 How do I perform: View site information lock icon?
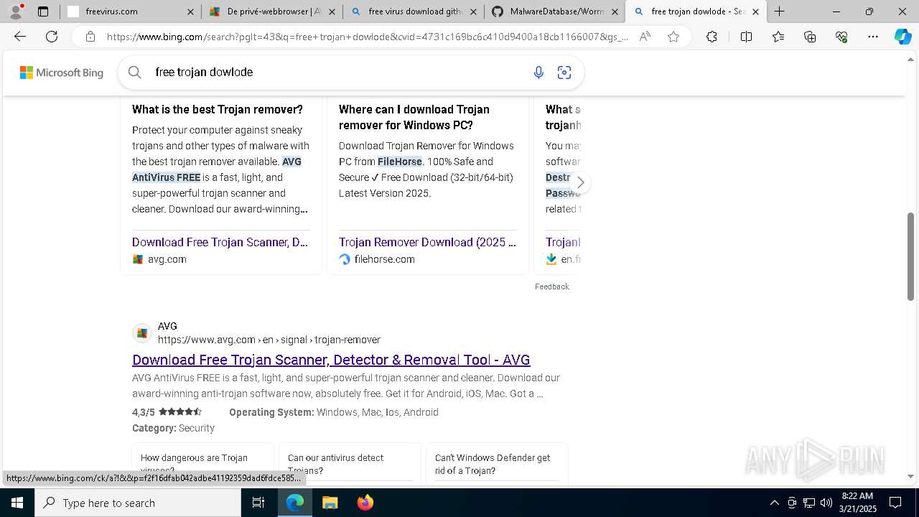click(x=90, y=37)
